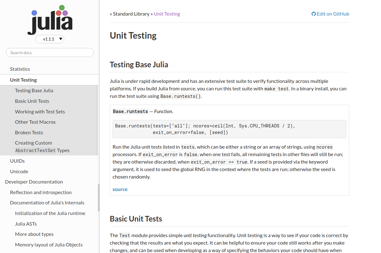Click the sidebar scrollbar thumb
This screenshot has height=253, width=381.
tap(99, 198)
